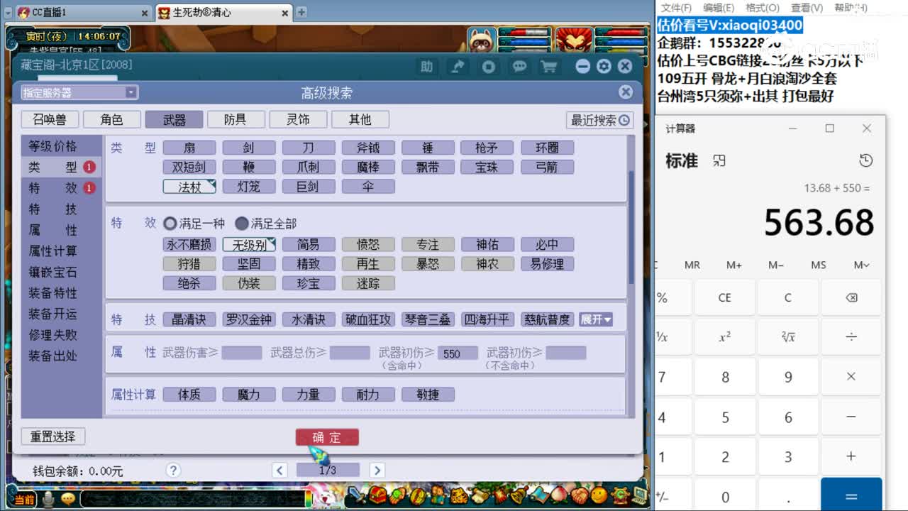
Task: Open the shopping cart icon
Action: pyautogui.click(x=550, y=66)
